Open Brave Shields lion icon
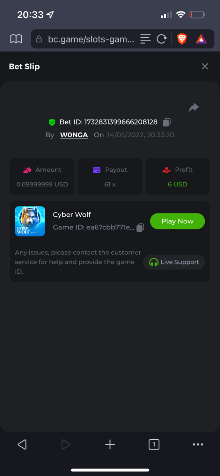Screen dimensions: 220x476 pyautogui.click(x=182, y=39)
